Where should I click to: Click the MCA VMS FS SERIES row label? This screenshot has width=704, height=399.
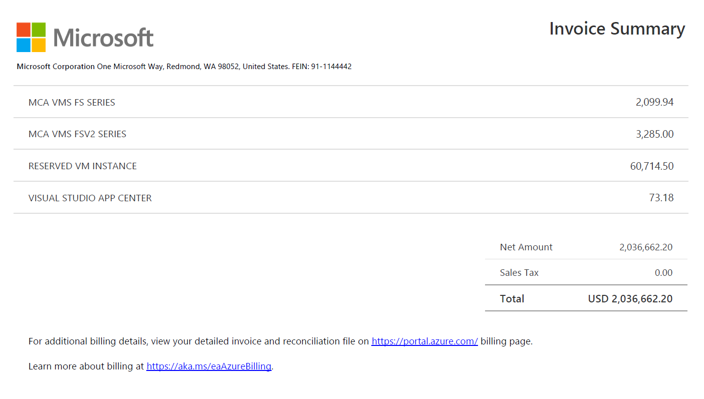(x=72, y=103)
